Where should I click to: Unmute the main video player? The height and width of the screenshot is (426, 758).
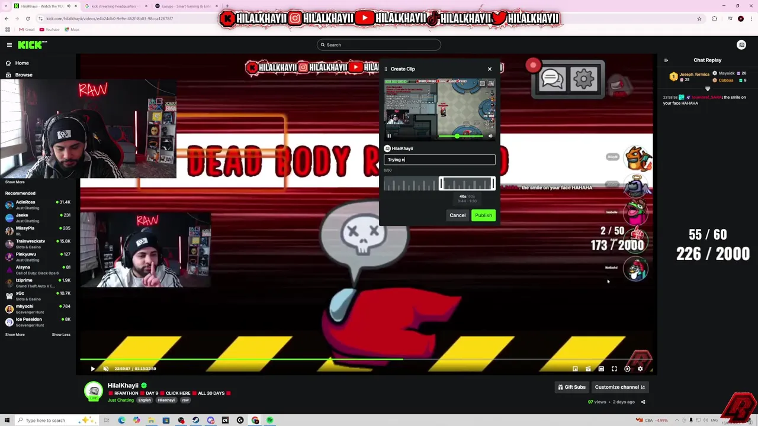pyautogui.click(x=106, y=369)
